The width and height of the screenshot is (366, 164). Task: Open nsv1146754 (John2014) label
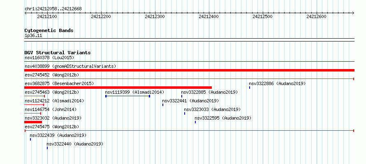[51, 109]
